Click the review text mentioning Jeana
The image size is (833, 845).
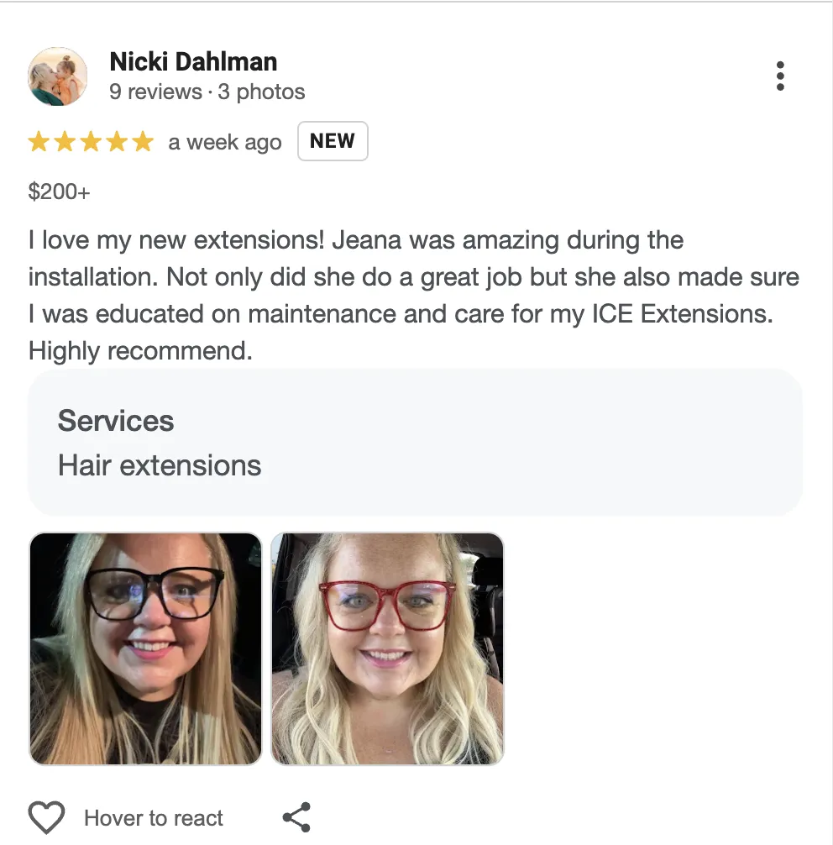(x=414, y=296)
